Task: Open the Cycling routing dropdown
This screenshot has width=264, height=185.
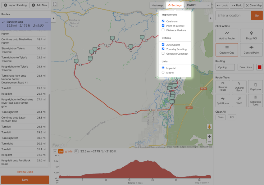Action: pyautogui.click(x=225, y=67)
